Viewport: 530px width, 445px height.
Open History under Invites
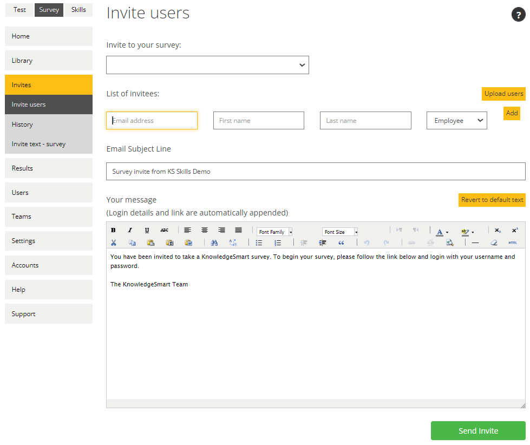[x=49, y=125]
